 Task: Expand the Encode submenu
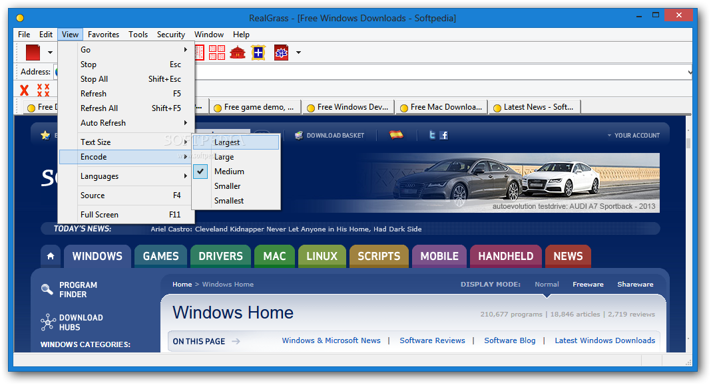point(126,157)
